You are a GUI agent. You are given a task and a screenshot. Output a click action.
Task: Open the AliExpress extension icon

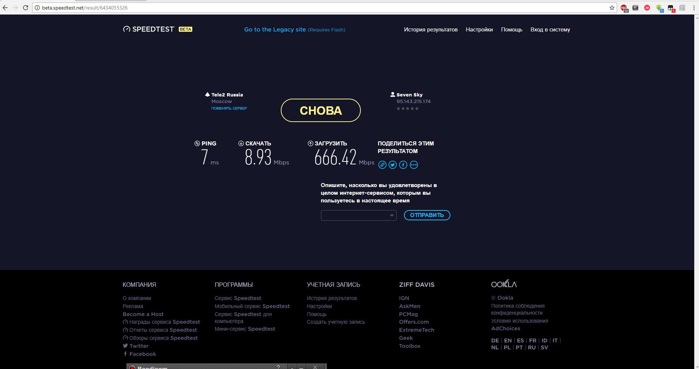pyautogui.click(x=647, y=8)
